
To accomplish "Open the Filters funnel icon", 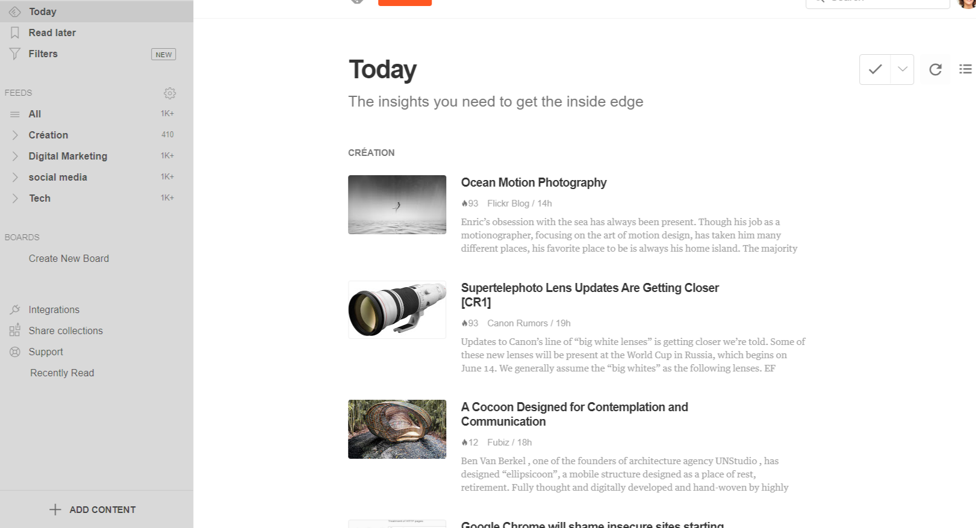I will coord(15,54).
